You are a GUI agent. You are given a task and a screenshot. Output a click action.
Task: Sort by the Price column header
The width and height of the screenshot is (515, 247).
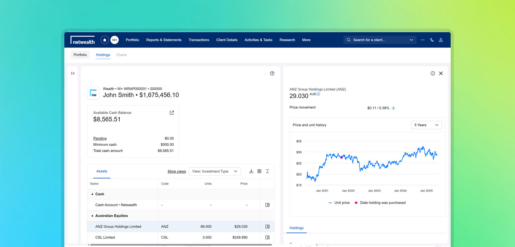click(244, 184)
